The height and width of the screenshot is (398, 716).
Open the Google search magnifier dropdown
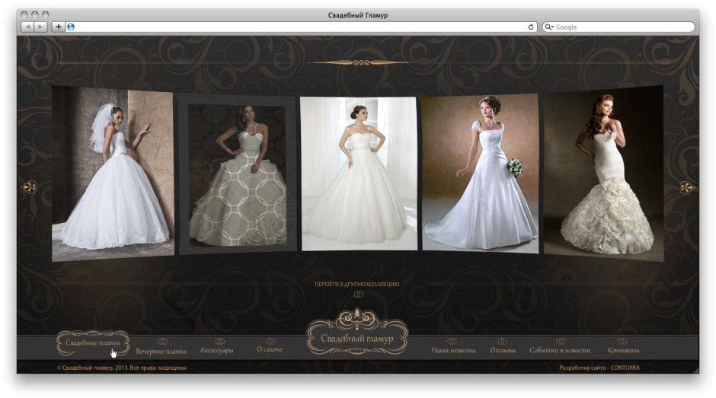549,27
